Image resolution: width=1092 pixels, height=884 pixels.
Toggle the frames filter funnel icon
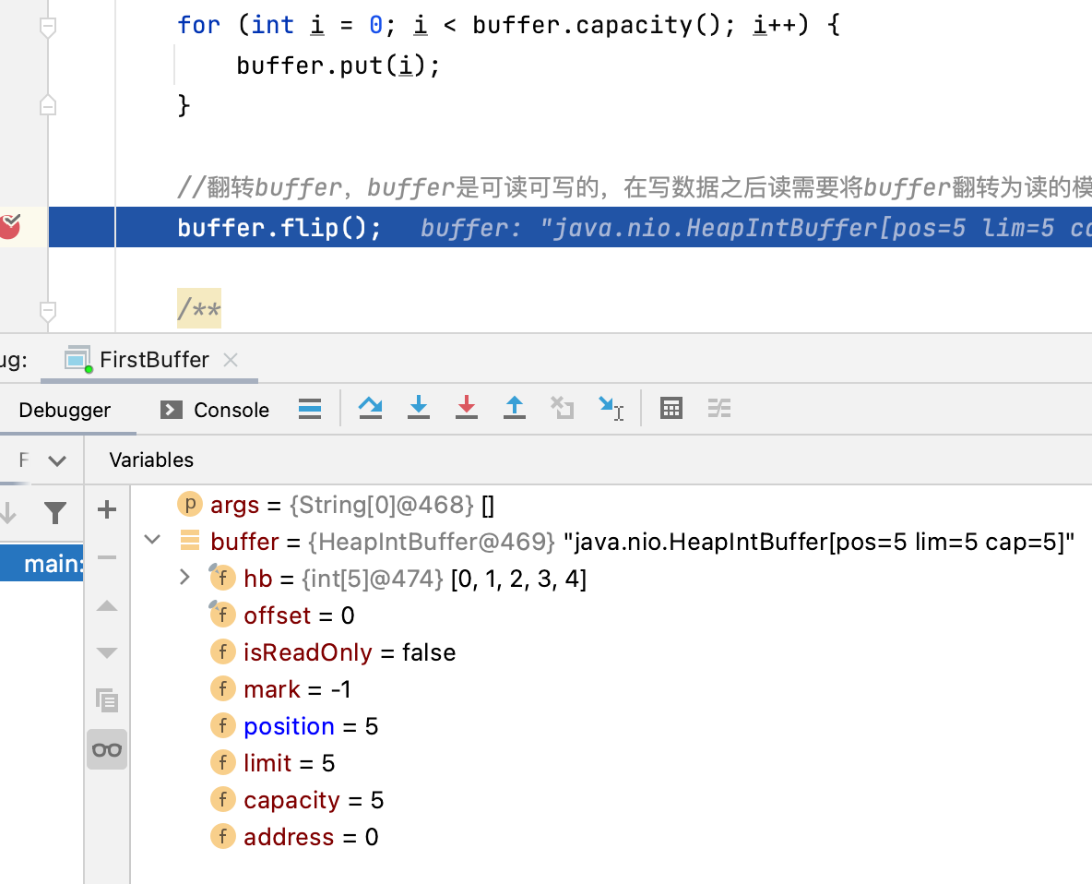coord(55,513)
